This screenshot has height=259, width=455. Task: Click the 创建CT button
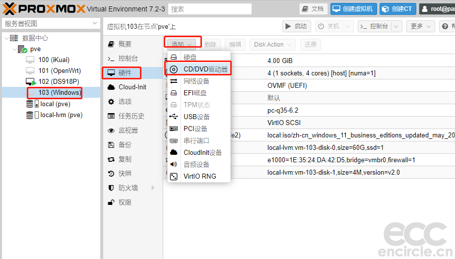[398, 9]
